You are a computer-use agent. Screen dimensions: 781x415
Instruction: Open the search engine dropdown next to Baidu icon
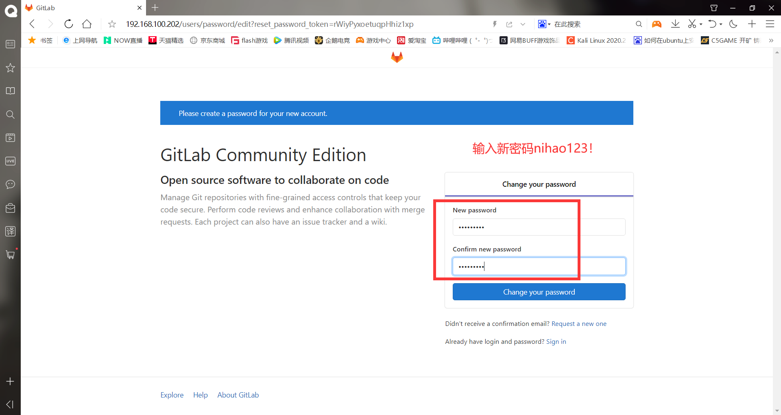(x=548, y=24)
